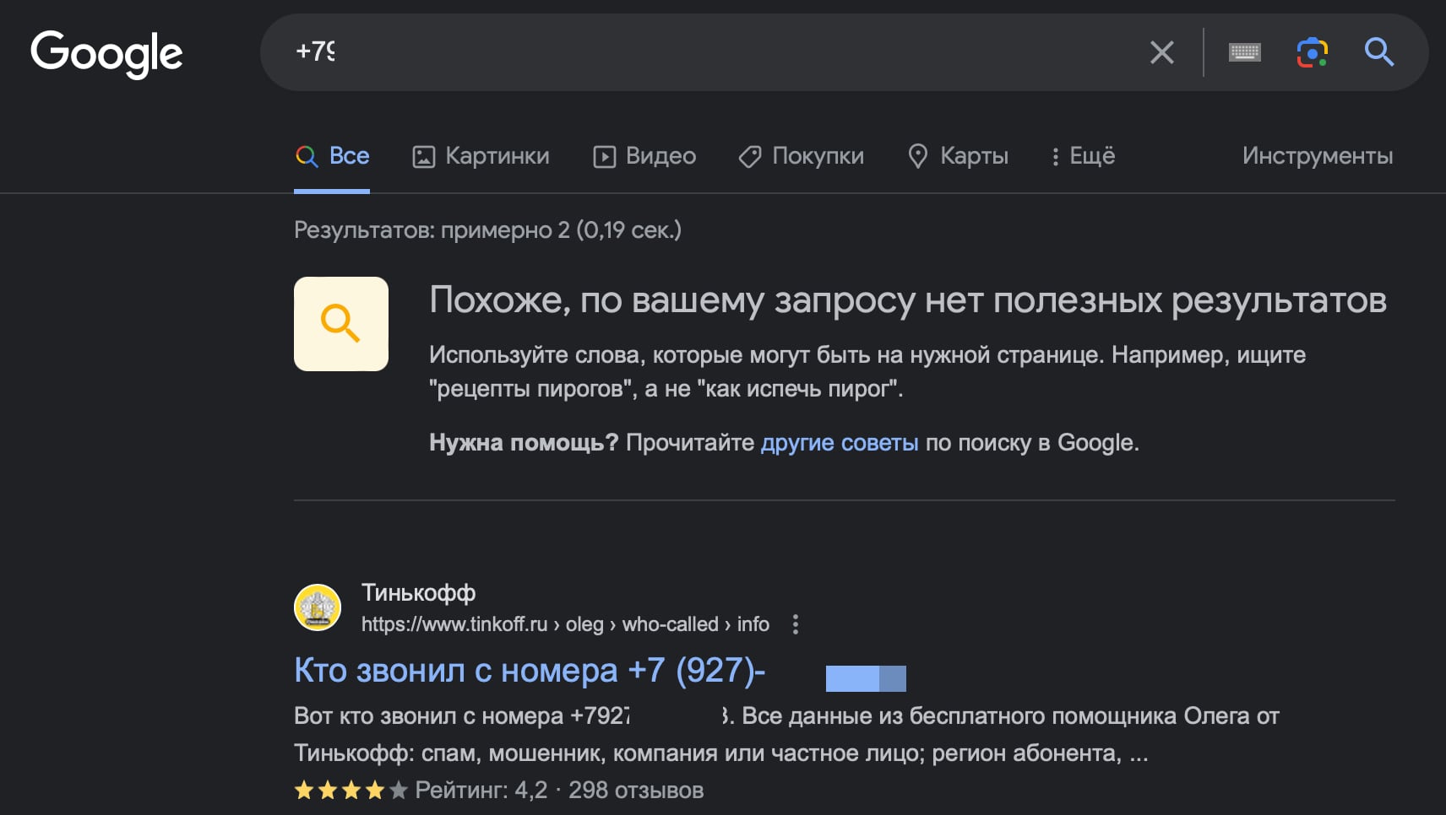Start a Google Lens image search
The height and width of the screenshot is (815, 1446).
pyautogui.click(x=1312, y=52)
